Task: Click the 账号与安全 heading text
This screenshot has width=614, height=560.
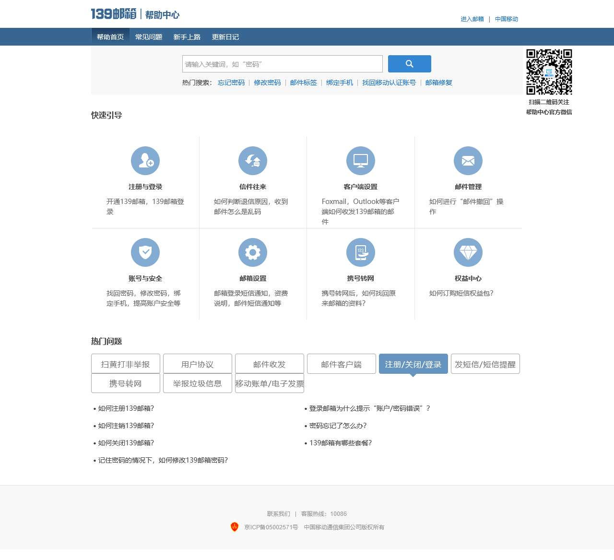Action: click(x=145, y=278)
